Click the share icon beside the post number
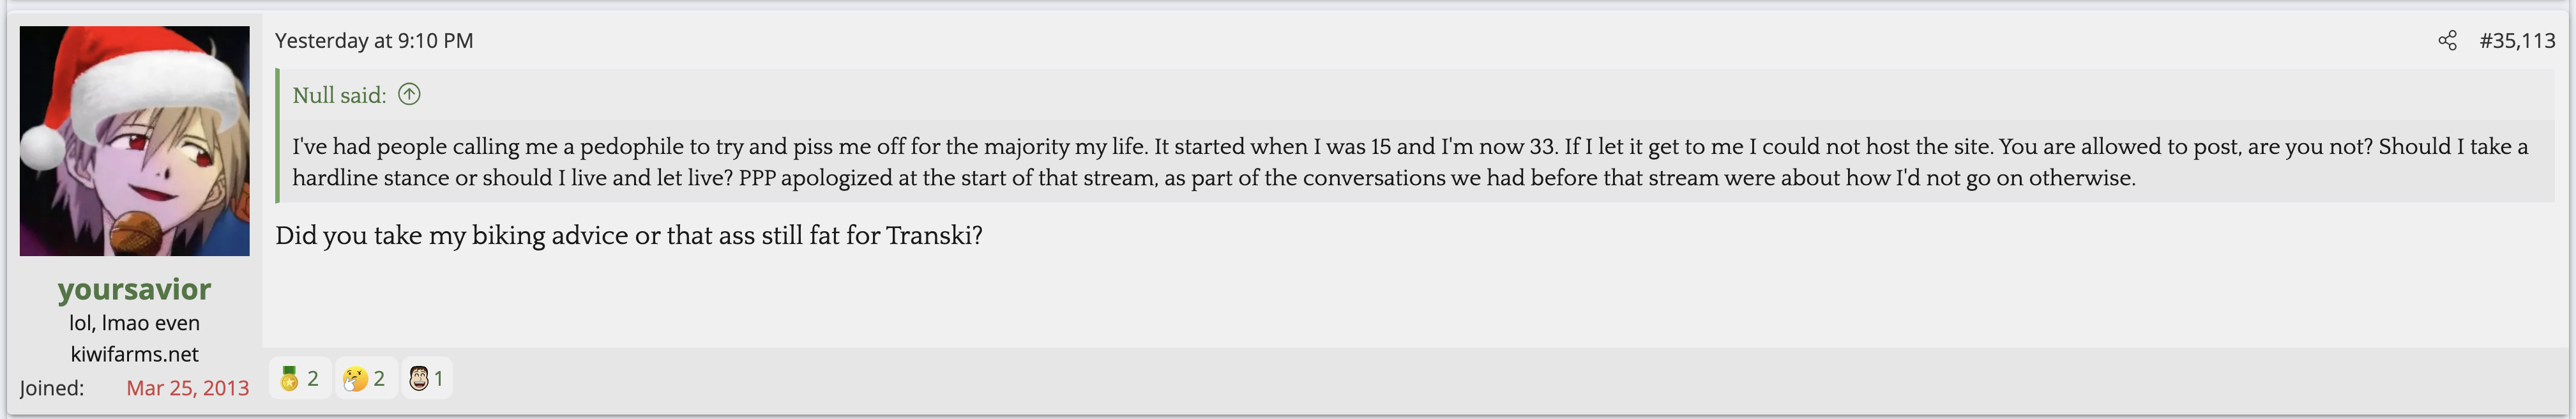Image resolution: width=2576 pixels, height=419 pixels. click(2447, 41)
